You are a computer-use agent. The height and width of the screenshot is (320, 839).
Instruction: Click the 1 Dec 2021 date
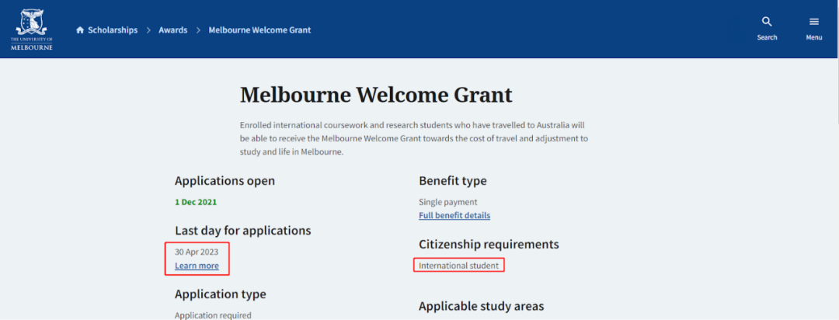[195, 202]
